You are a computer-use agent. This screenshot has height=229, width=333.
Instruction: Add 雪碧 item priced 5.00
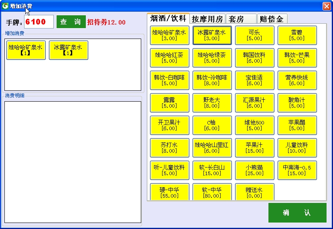(x=297, y=35)
